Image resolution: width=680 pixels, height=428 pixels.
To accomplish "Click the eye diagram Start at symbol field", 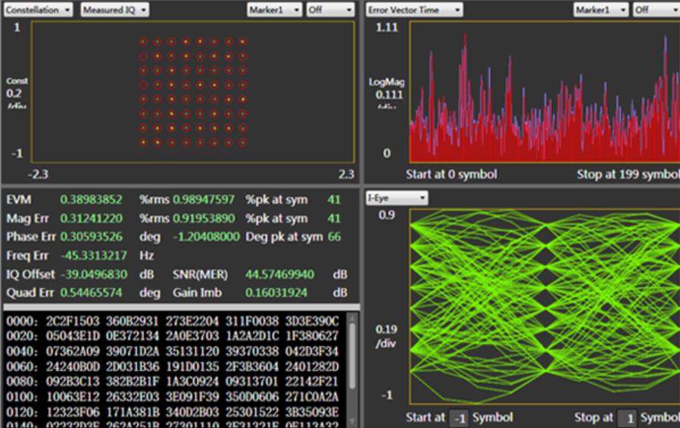I will 460,417.
